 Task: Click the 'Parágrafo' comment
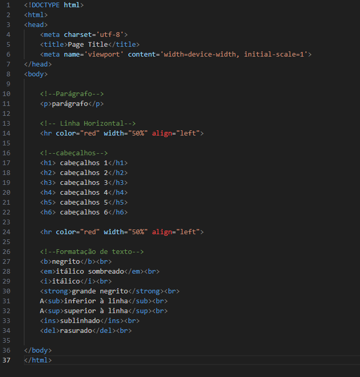pyautogui.click(x=72, y=94)
